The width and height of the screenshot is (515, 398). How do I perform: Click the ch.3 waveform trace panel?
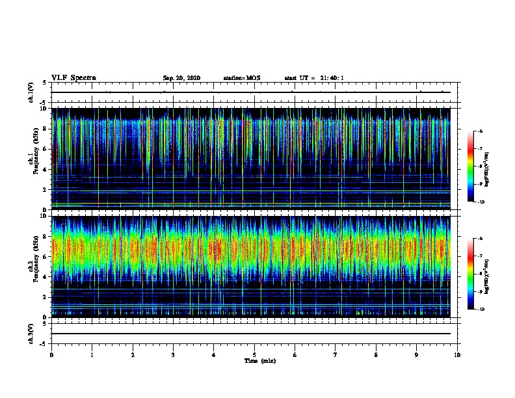click(x=254, y=334)
